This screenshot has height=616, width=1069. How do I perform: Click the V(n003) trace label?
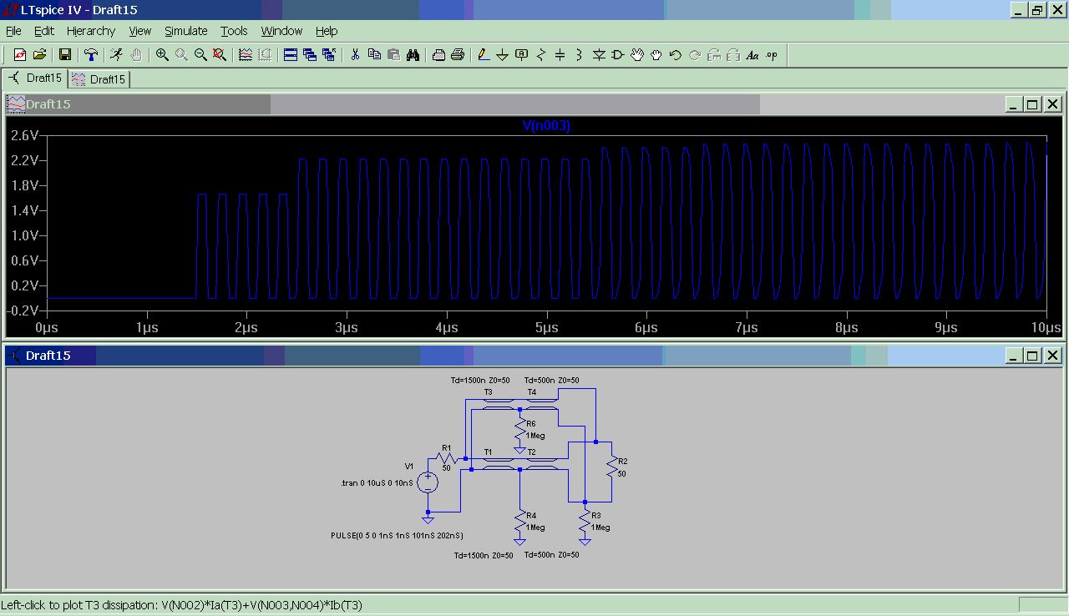tap(546, 125)
